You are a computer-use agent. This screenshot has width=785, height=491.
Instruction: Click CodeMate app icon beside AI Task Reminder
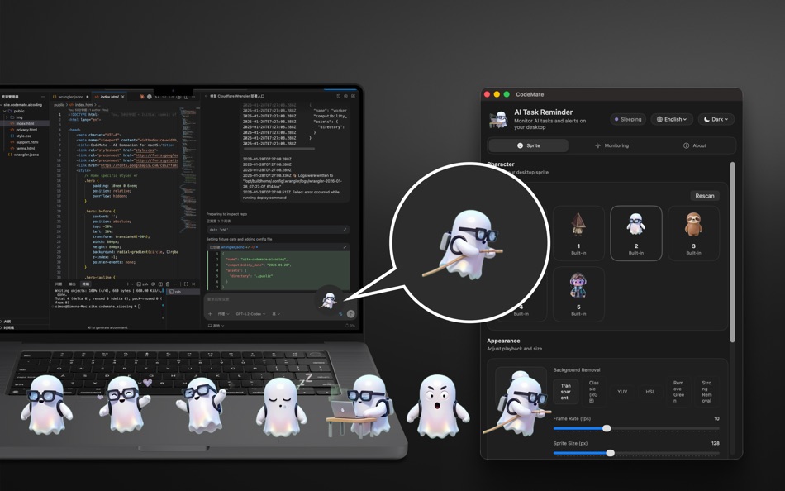tap(498, 119)
